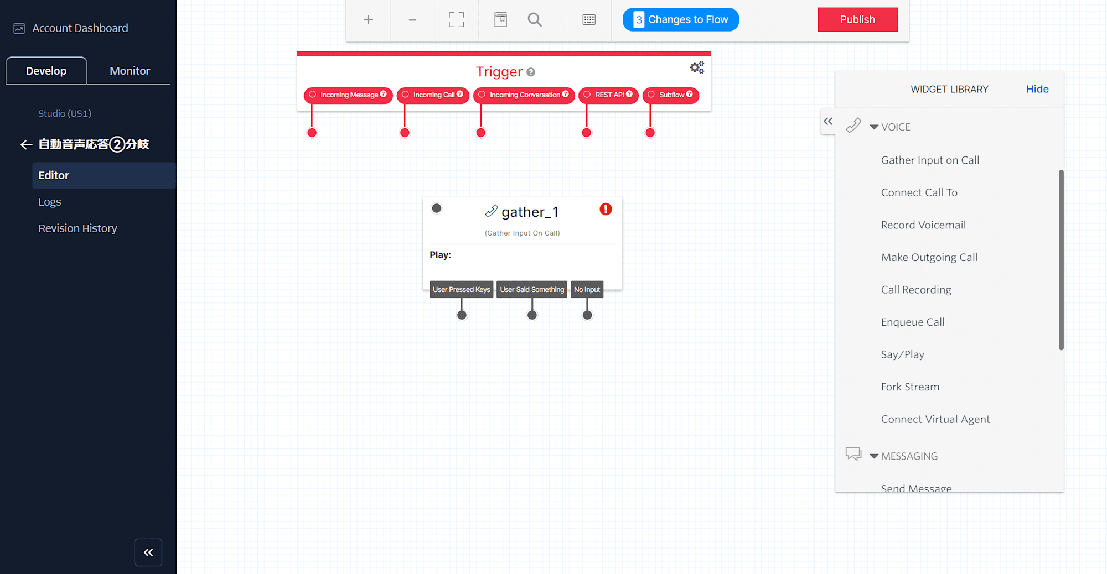
Task: Click the Subflow trigger pill
Action: pyautogui.click(x=670, y=95)
